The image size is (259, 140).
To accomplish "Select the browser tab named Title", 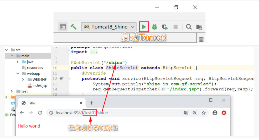I will [51, 103].
